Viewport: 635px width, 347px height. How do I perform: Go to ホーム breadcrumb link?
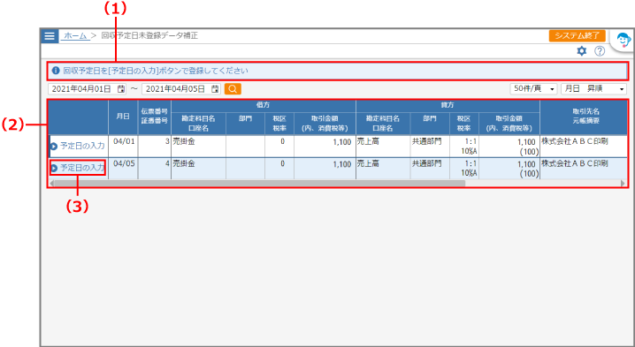[x=75, y=35]
